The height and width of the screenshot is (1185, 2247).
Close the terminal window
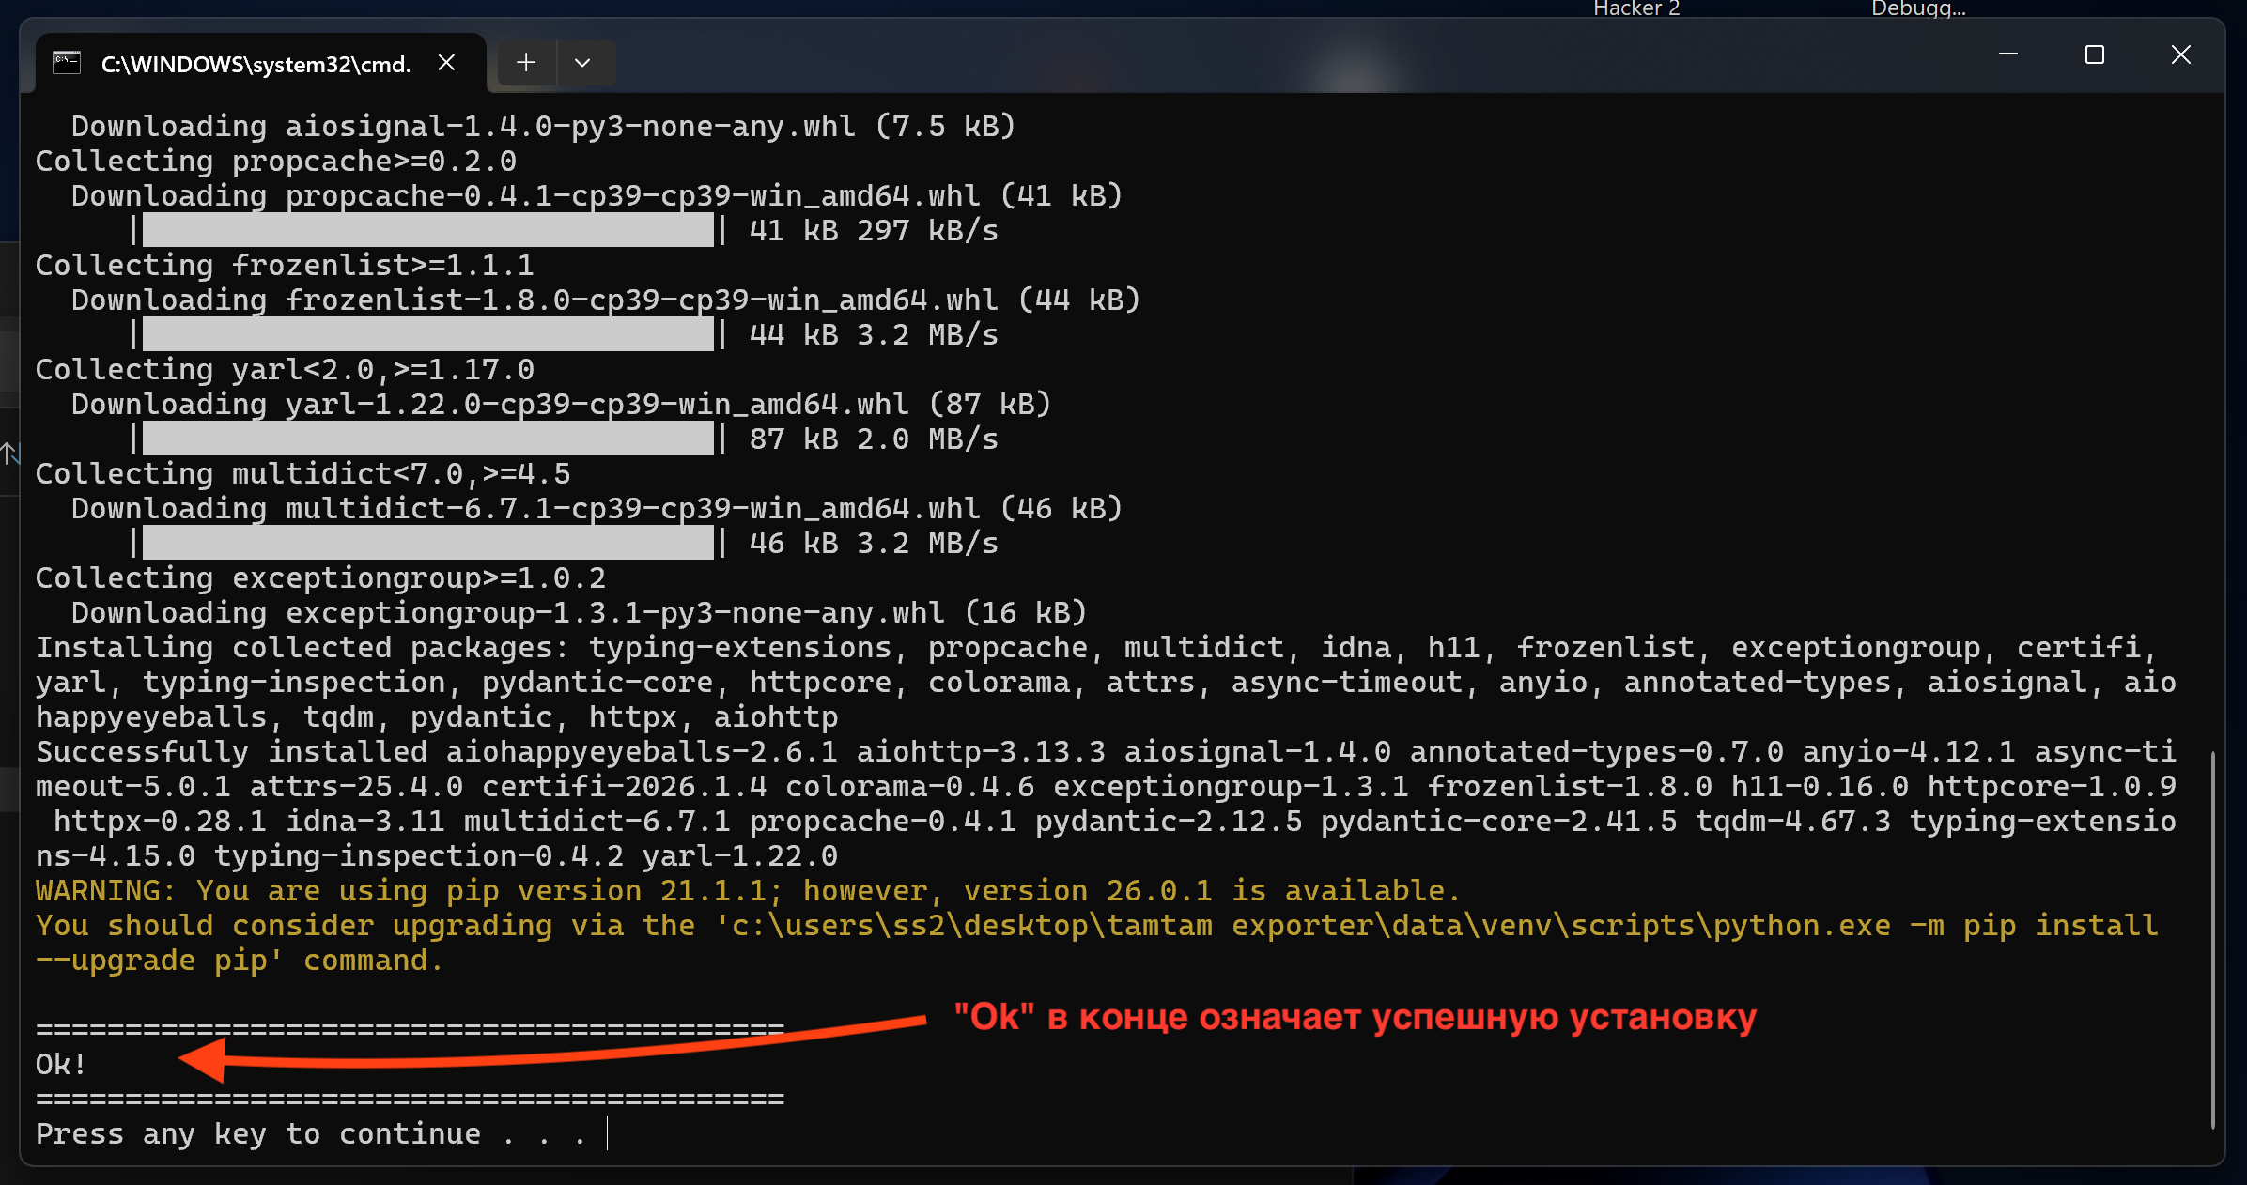(x=2180, y=55)
